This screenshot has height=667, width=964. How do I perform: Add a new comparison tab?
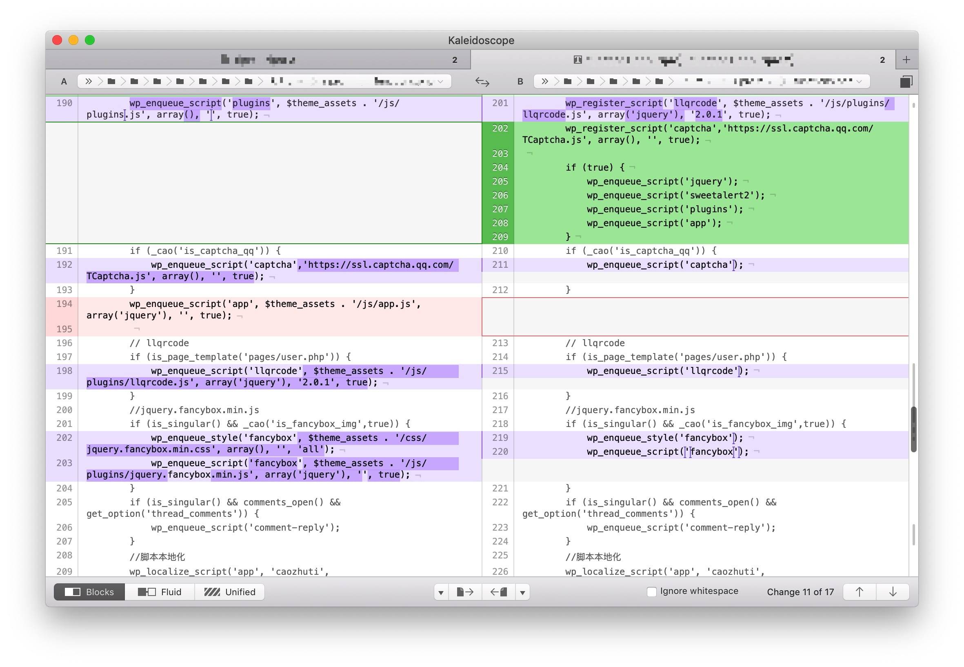click(x=906, y=60)
